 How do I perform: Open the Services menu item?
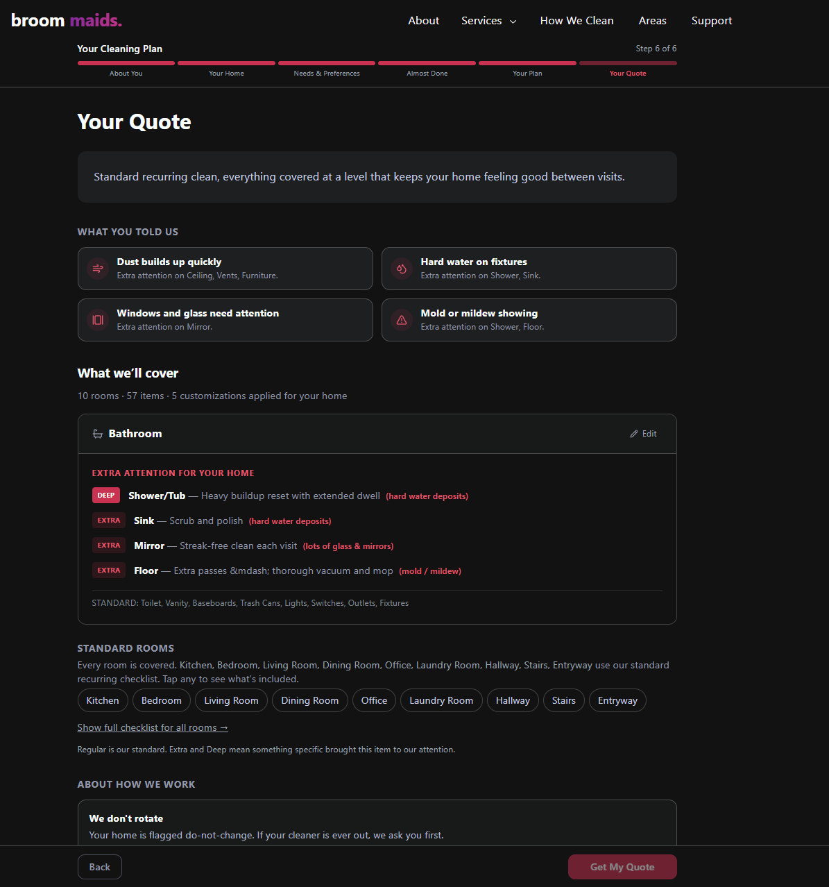(x=481, y=21)
